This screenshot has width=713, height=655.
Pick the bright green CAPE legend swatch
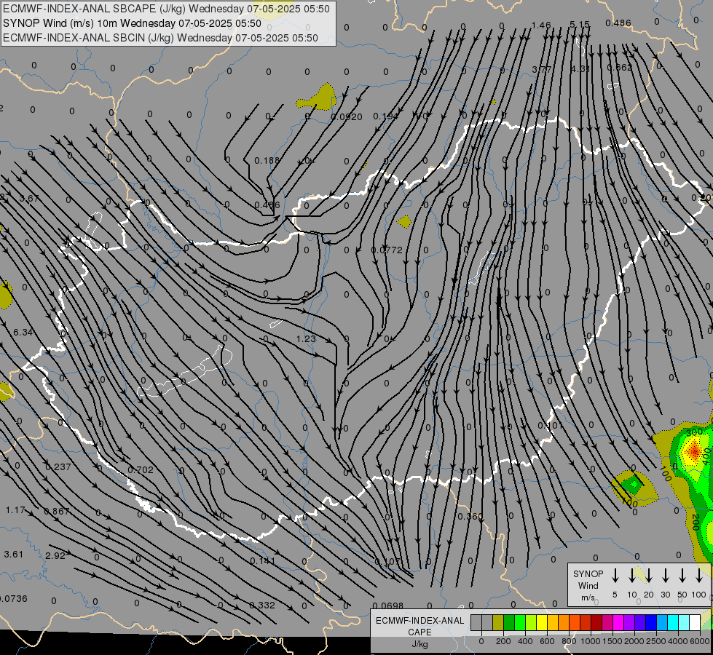520,623
